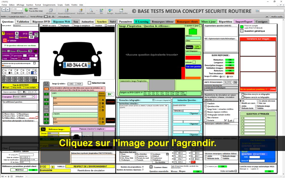Click the lower OUI/NON black button
This screenshot has width=285, height=178.
110,120
